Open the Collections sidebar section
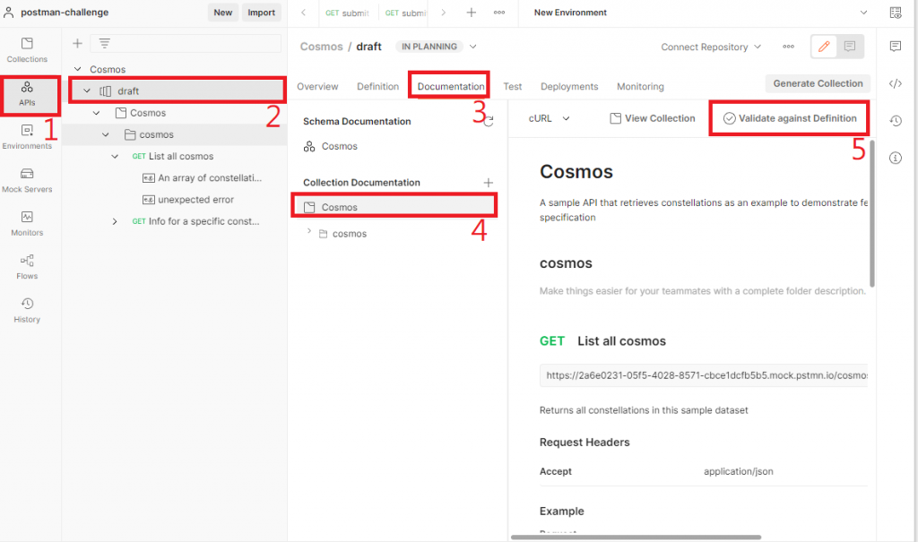This screenshot has width=918, height=542. pos(27,50)
